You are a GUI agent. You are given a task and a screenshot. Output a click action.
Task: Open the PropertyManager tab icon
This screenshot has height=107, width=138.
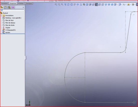5,7
